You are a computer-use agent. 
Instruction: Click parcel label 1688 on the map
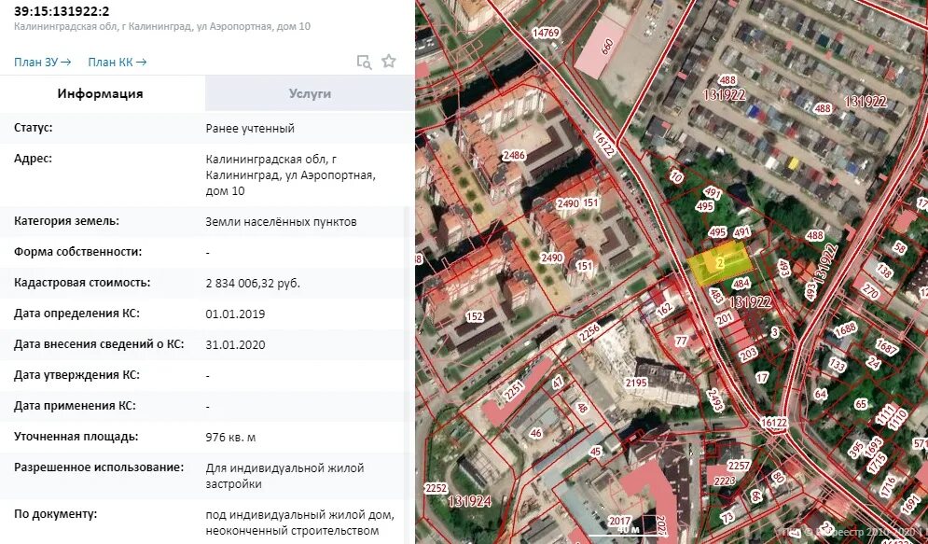pyautogui.click(x=845, y=329)
